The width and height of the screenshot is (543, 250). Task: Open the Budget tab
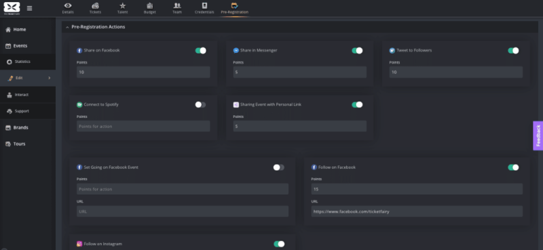150,8
